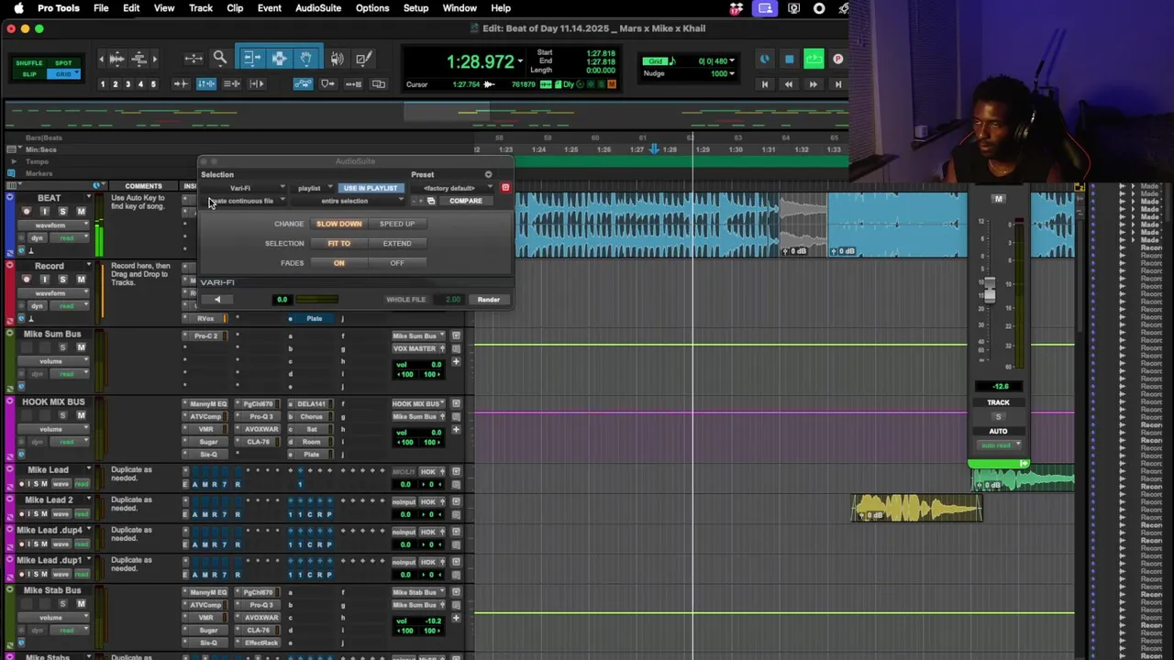Expand the Tempo ruler
This screenshot has height=660, width=1174.
pyautogui.click(x=13, y=161)
